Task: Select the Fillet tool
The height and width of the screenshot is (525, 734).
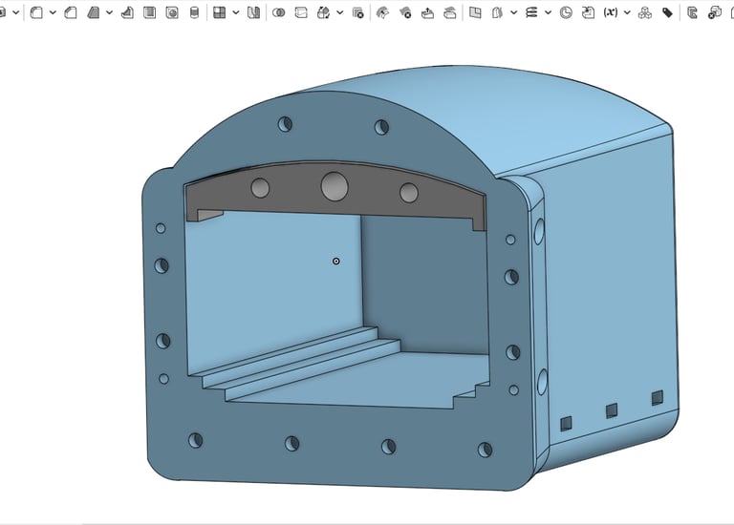Action: pyautogui.click(x=36, y=12)
